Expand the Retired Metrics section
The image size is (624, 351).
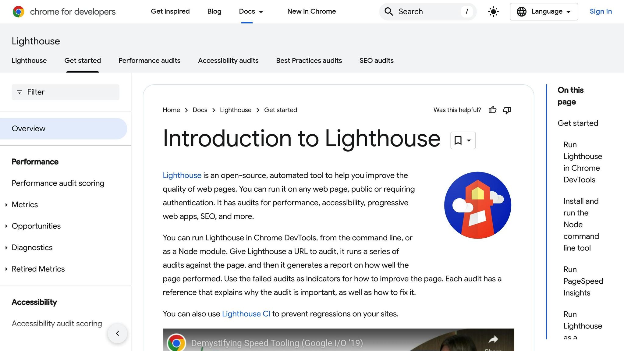coord(6,269)
